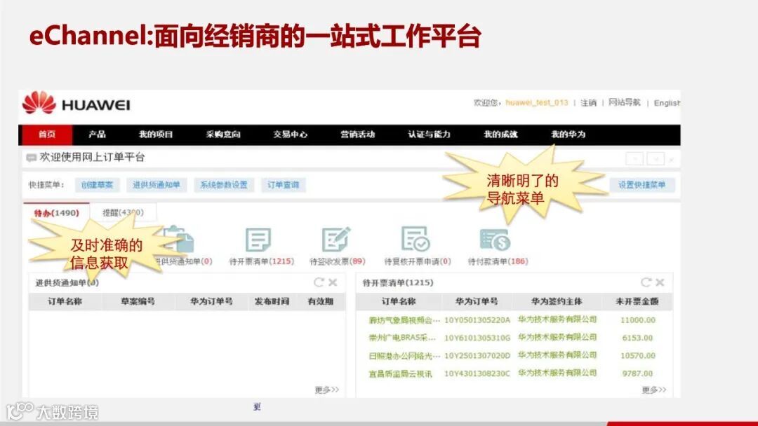Click the 发布时间 column header
Image resolution: width=758 pixels, height=426 pixels.
click(272, 301)
